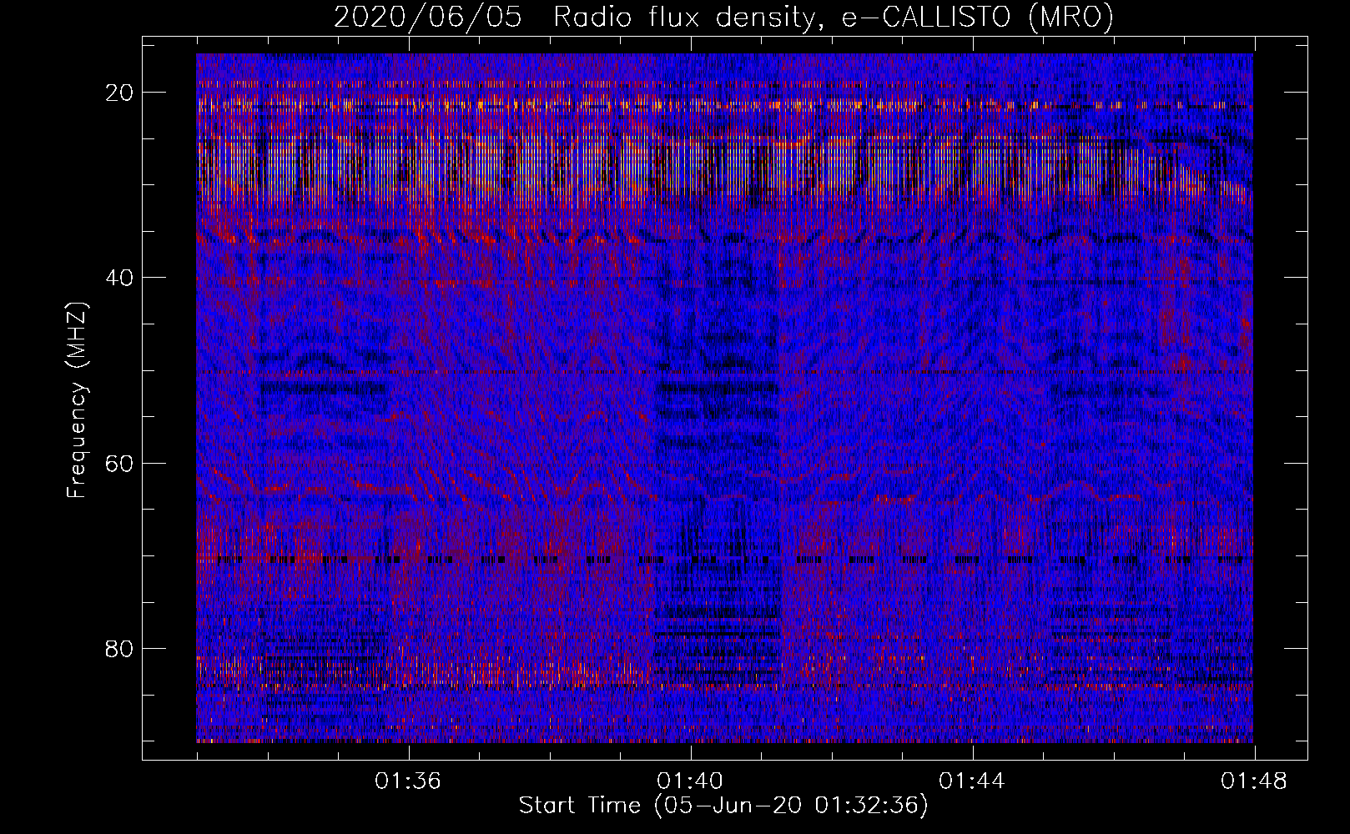Click the x-axis time label '01:44'
The height and width of the screenshot is (834, 1350).
tap(972, 781)
